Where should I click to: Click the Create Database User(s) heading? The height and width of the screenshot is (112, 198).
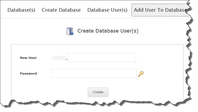[x=108, y=31]
